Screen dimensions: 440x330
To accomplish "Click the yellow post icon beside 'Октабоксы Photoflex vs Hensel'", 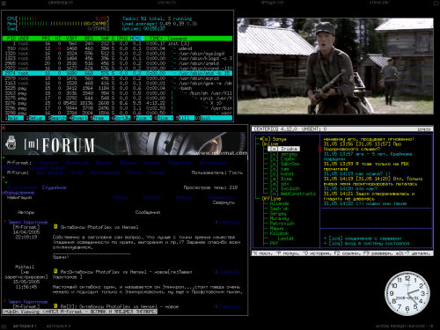I will tap(55, 227).
